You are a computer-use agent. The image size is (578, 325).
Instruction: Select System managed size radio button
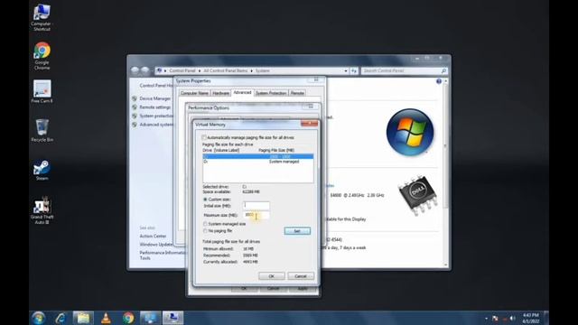pos(205,224)
